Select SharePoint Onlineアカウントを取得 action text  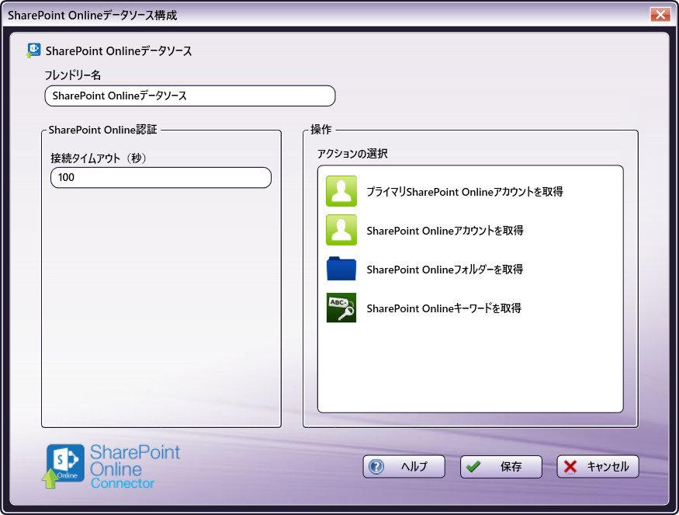[445, 231]
